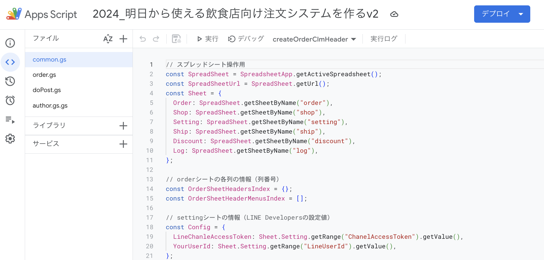Image resolution: width=544 pixels, height=260 pixels.
Task: Click line number 4 in gutter
Action: (x=151, y=93)
